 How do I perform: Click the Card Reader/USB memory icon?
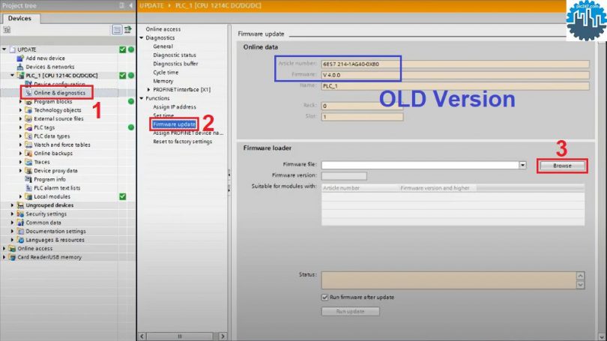point(13,257)
